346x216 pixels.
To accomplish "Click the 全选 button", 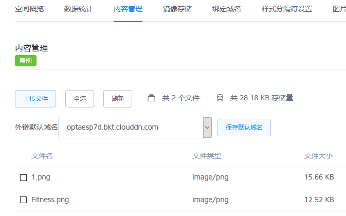I will point(80,99).
